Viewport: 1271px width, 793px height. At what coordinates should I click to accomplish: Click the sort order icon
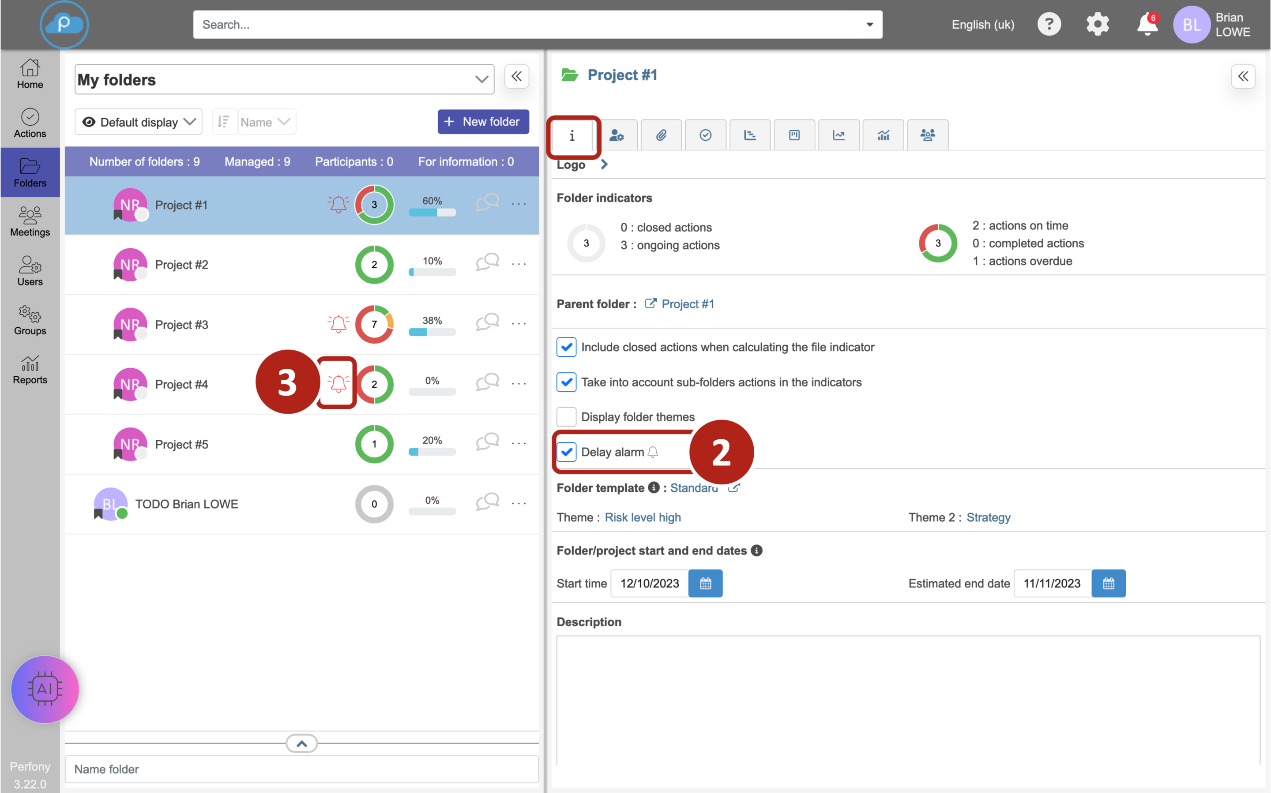[224, 122]
